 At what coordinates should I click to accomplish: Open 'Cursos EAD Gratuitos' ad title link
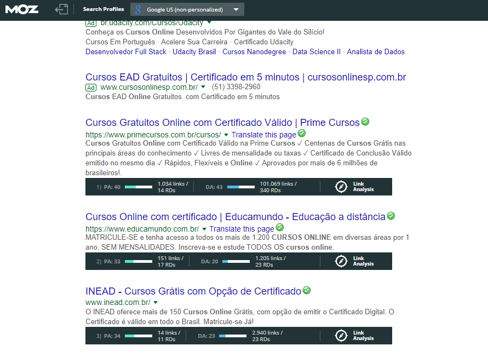[x=246, y=77]
